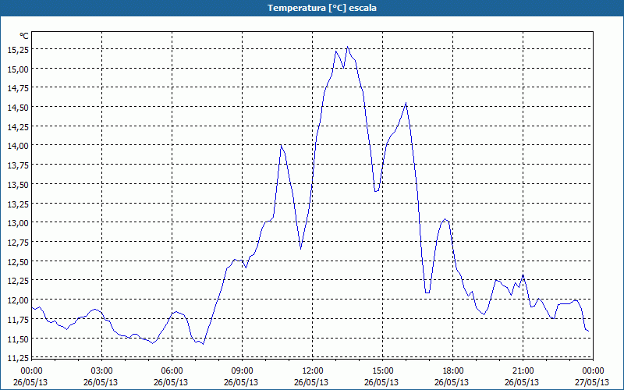Select the 14,00 y-axis label
The image size is (624, 390).
pyautogui.click(x=18, y=146)
